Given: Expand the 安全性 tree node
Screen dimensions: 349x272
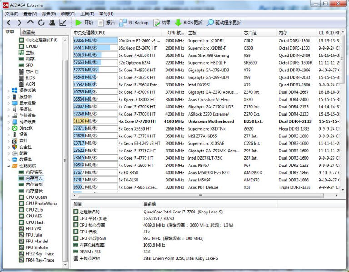Looking at the screenshot, I should tap(9, 147).
